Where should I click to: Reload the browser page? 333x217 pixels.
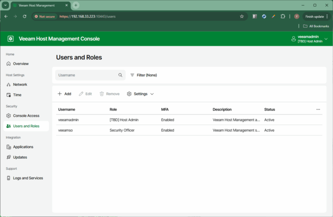point(25,16)
